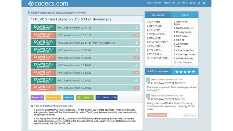This screenshot has width=233, height=131.
Task: Open the GUIDES menu item
Action: pyautogui.click(x=182, y=3)
